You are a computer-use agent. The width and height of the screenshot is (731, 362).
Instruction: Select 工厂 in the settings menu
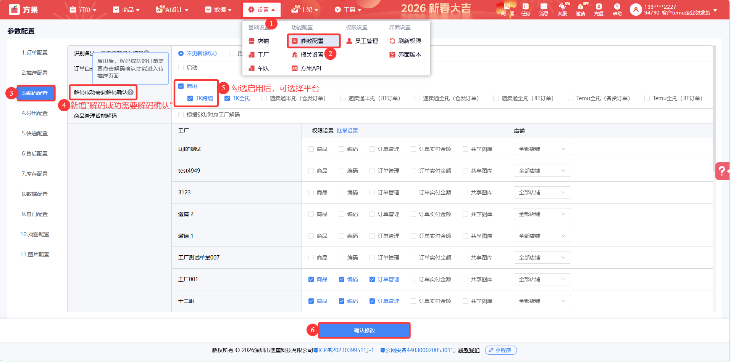point(259,54)
